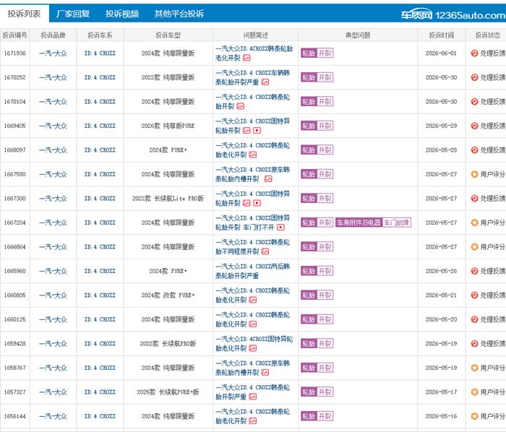Open complaint 韩泰轮胎不同程度开裂 in row 1666864
Viewport: 506px width, 432px height.
click(252, 246)
